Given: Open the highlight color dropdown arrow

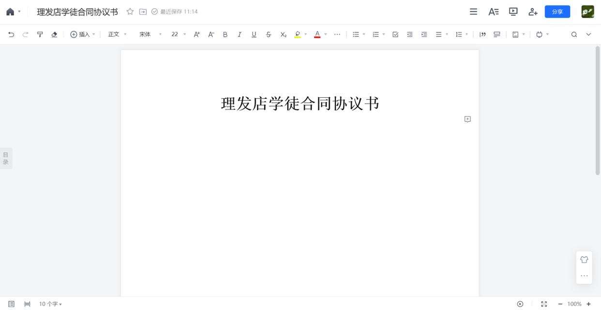Looking at the screenshot, I should click(306, 34).
